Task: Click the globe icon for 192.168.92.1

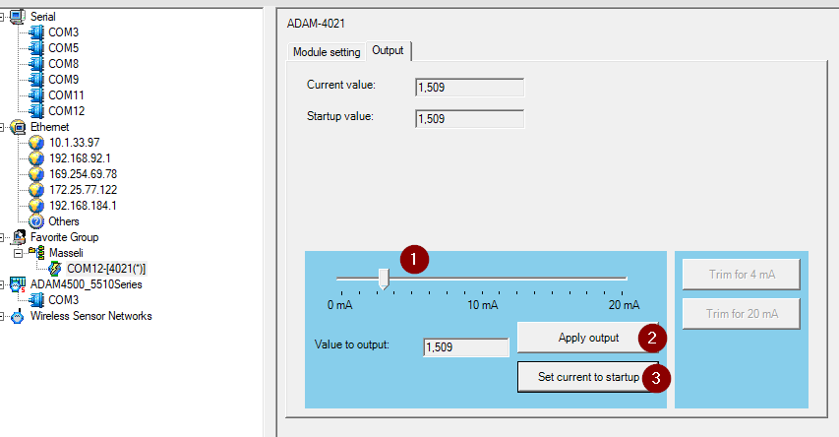Action: pyautogui.click(x=35, y=158)
